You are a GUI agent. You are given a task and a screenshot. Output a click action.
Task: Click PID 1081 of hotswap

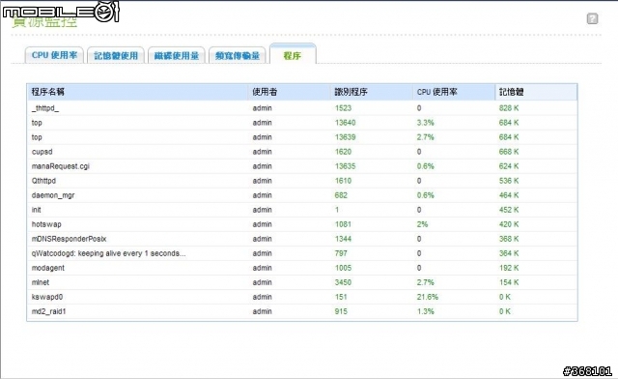tap(343, 224)
